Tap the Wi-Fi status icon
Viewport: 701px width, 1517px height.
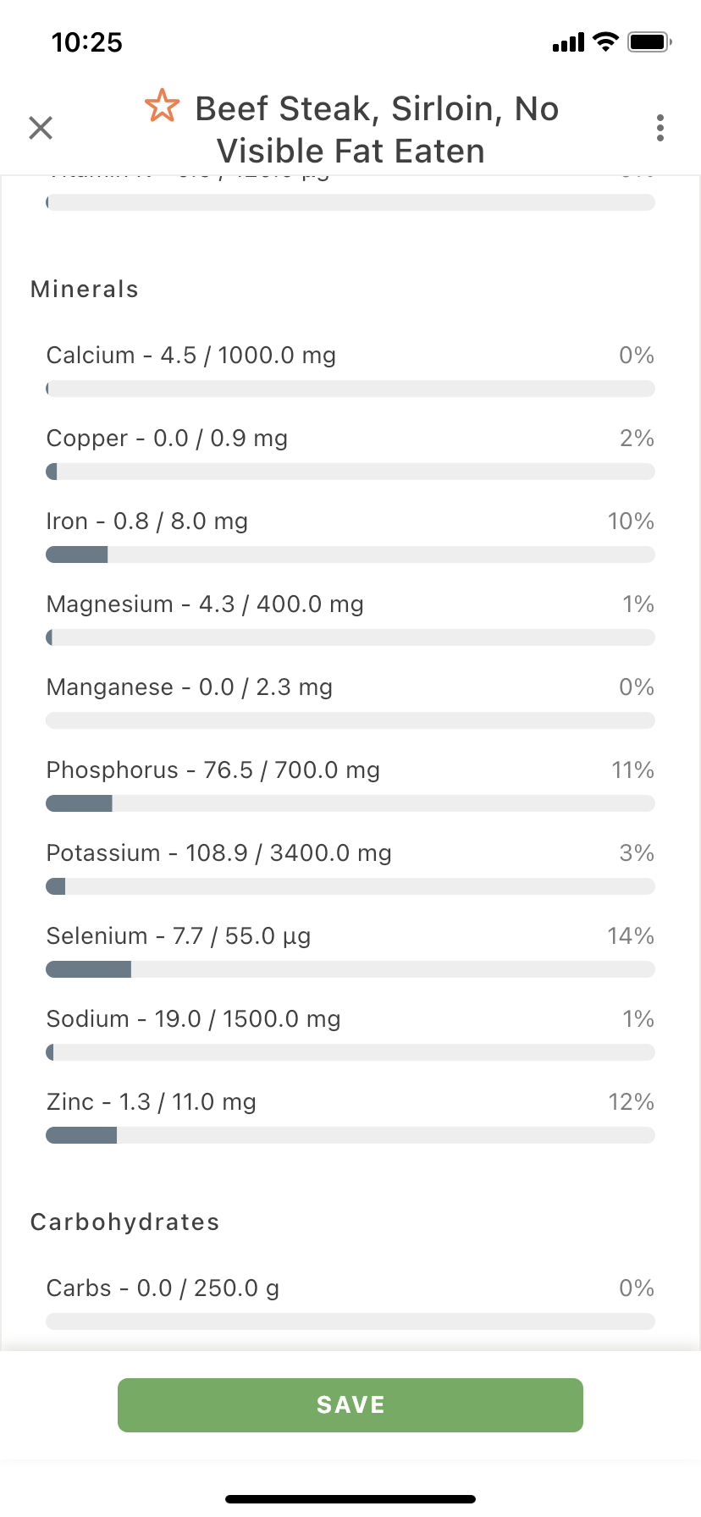(x=606, y=41)
